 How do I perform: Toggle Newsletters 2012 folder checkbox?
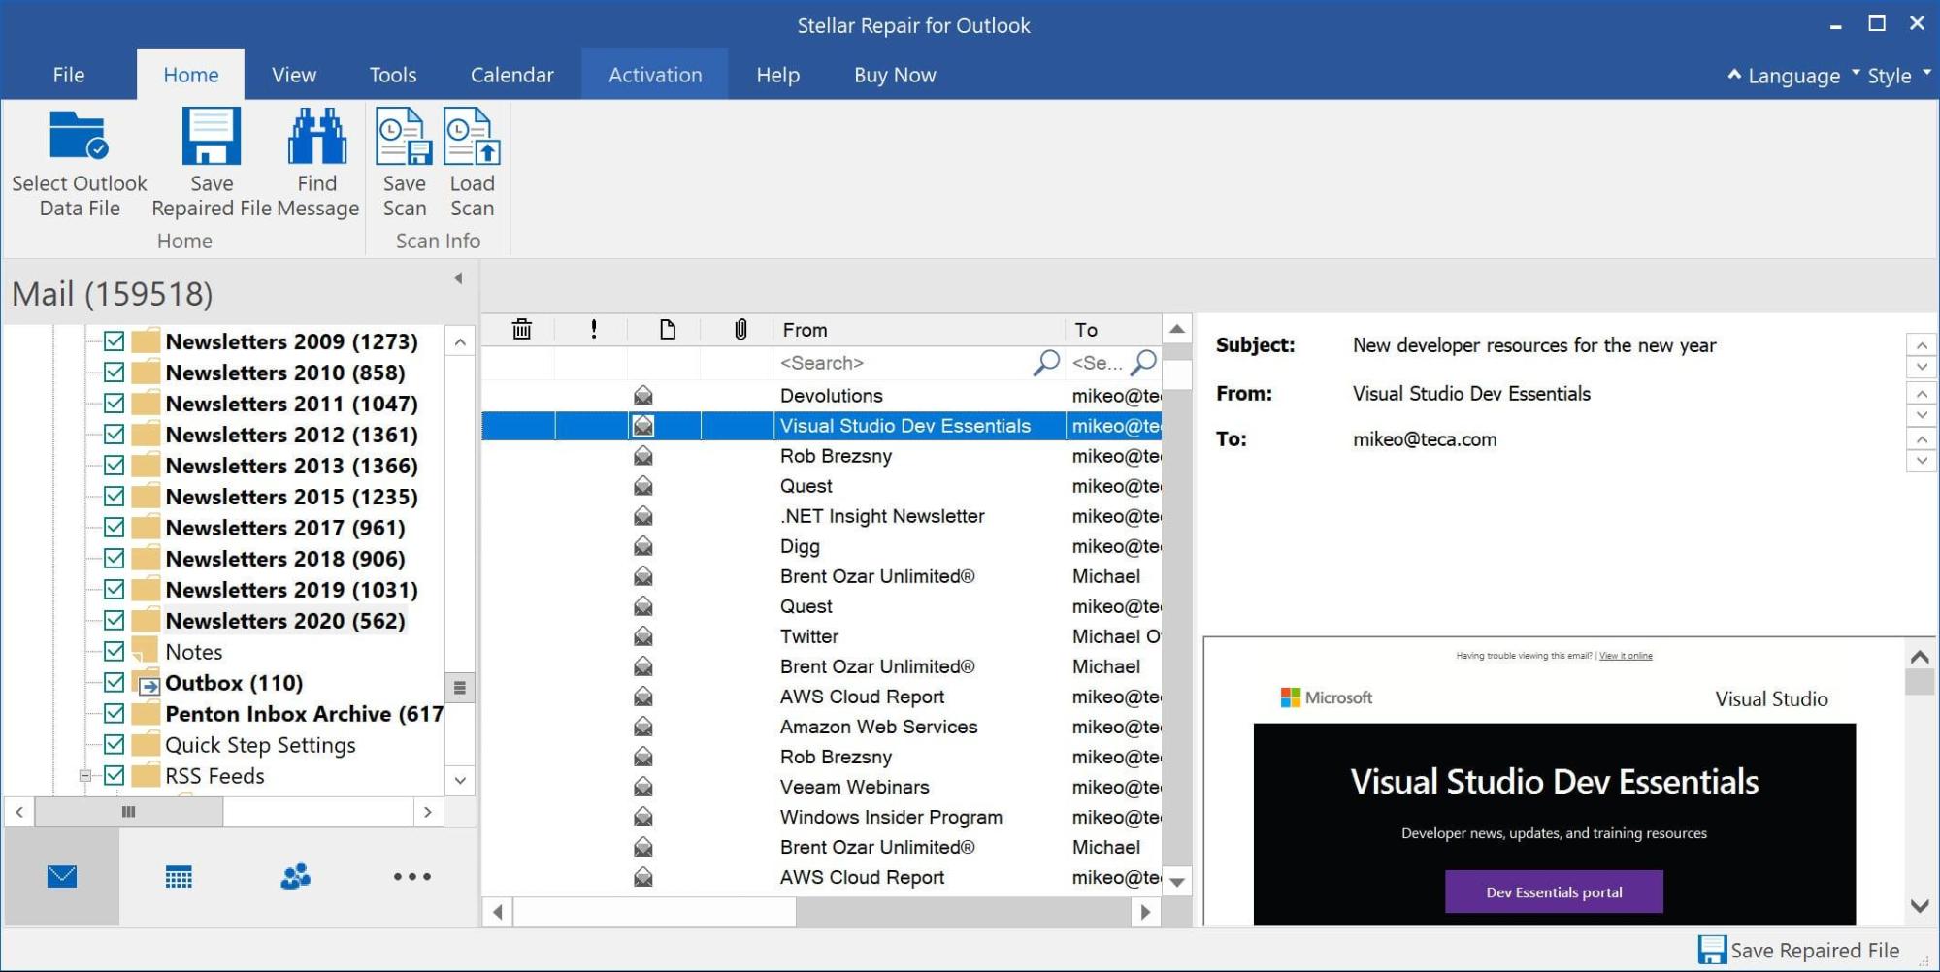click(x=114, y=435)
